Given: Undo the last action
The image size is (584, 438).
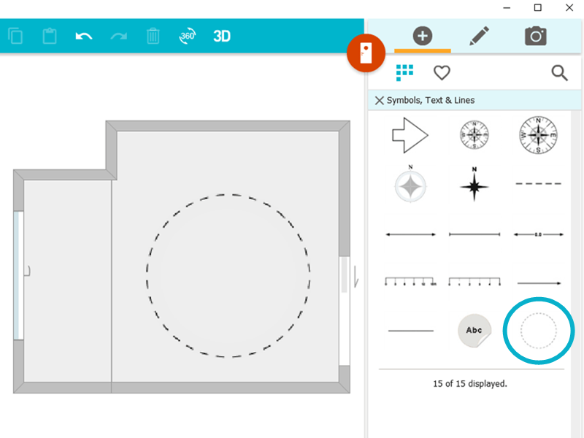Looking at the screenshot, I should pyautogui.click(x=82, y=36).
